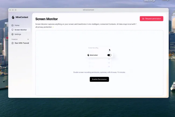The image size is (175, 117).
Task: Click the Screen Monitor page heading
Action: pyautogui.click(x=47, y=19)
